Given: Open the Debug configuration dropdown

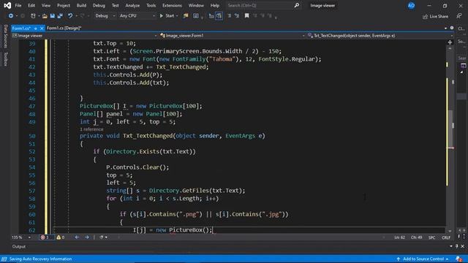Looking at the screenshot, I should [x=105, y=16].
